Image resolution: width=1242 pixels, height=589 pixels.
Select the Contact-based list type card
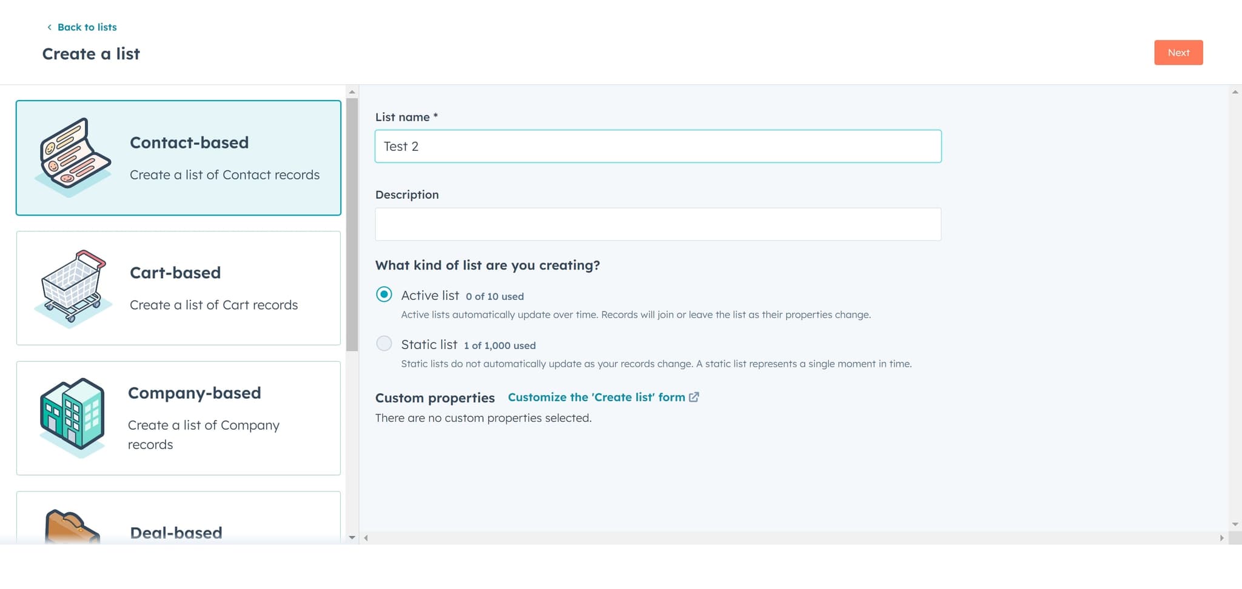pyautogui.click(x=178, y=158)
